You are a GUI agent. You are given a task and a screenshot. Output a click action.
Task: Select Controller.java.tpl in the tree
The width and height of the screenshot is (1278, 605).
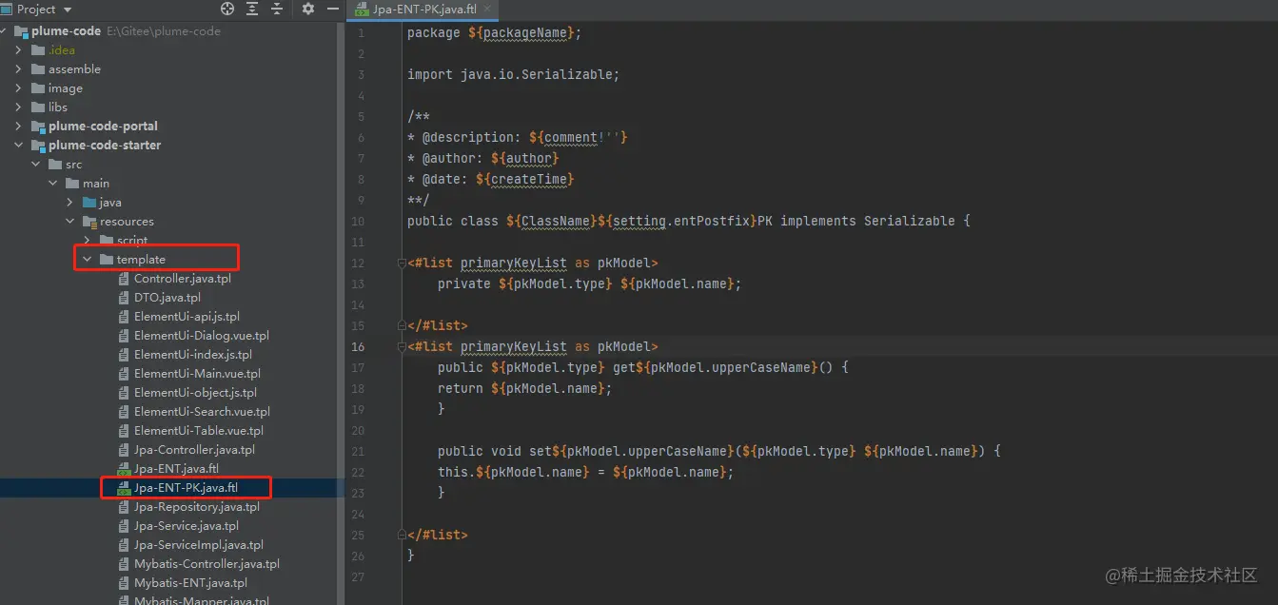pyautogui.click(x=183, y=279)
